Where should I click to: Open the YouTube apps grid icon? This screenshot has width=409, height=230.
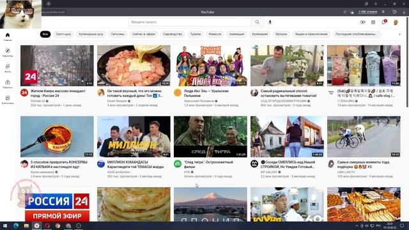pyautogui.click(x=373, y=22)
